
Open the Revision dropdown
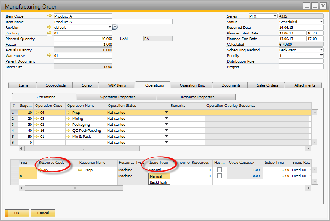pyautogui.click(x=110, y=27)
